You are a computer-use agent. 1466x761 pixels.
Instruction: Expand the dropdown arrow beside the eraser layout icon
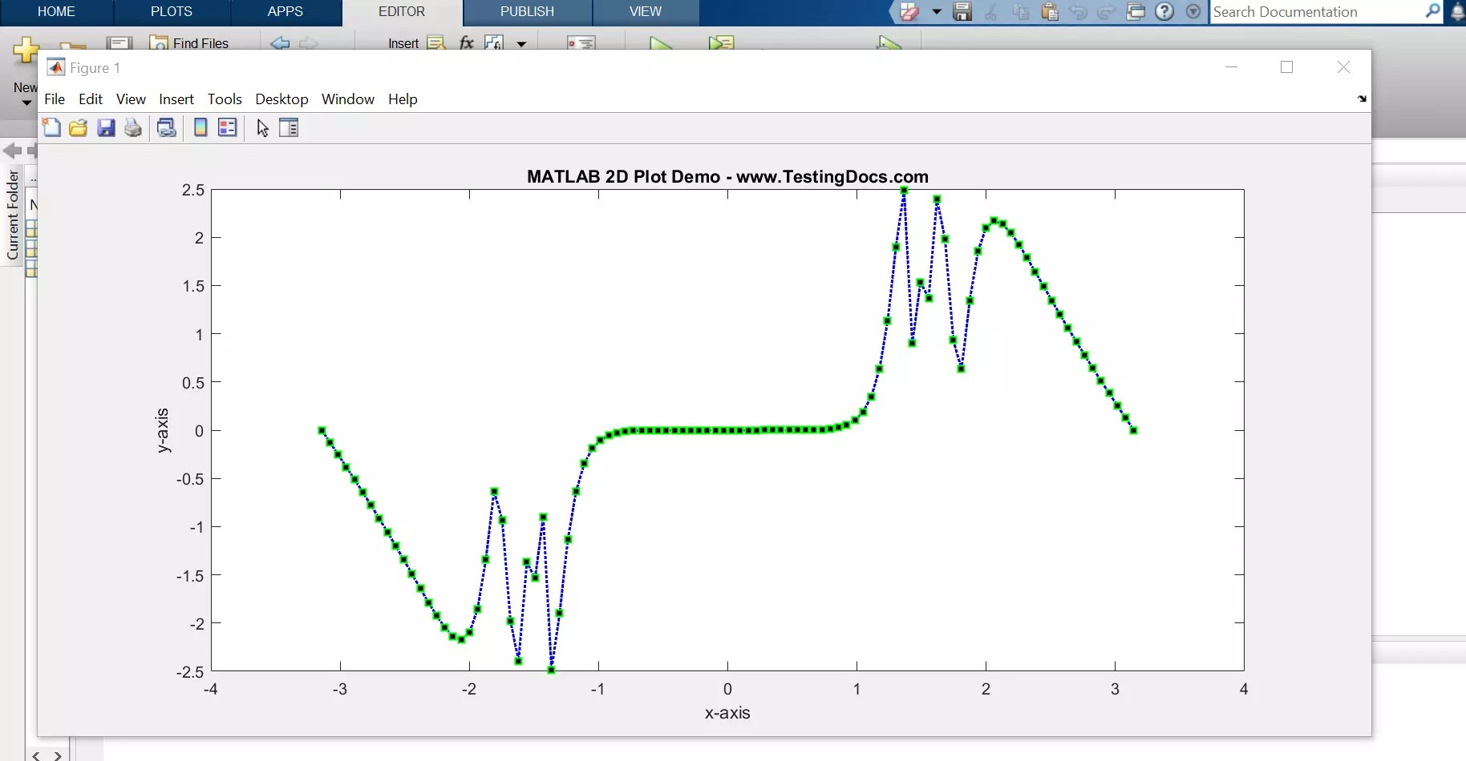coord(936,12)
